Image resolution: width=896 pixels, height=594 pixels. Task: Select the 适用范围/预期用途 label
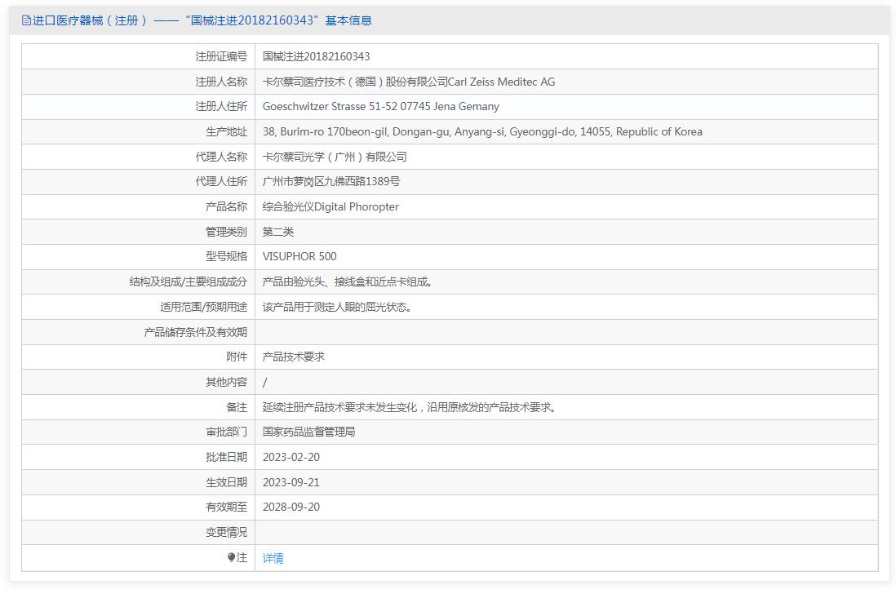[203, 308]
